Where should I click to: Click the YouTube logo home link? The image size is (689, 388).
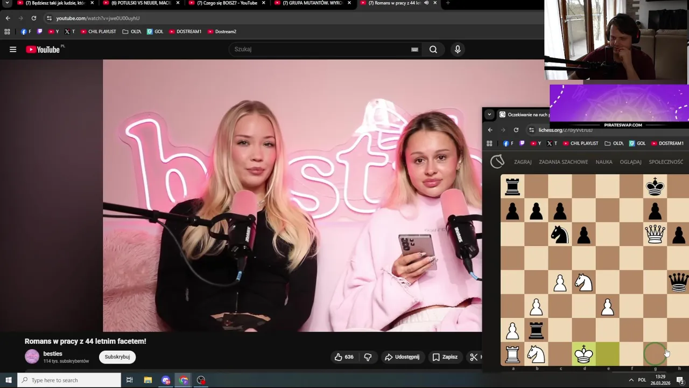coord(43,50)
